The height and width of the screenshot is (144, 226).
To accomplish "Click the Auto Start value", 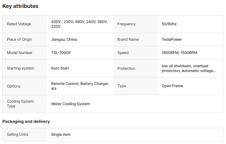I will [x=60, y=68].
